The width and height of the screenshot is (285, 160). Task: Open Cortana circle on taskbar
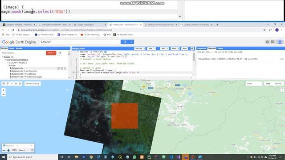[61, 157]
